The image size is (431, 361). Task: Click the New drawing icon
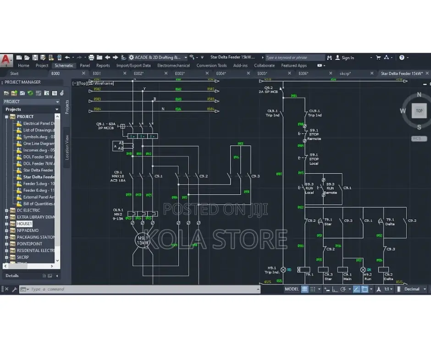pos(19,57)
